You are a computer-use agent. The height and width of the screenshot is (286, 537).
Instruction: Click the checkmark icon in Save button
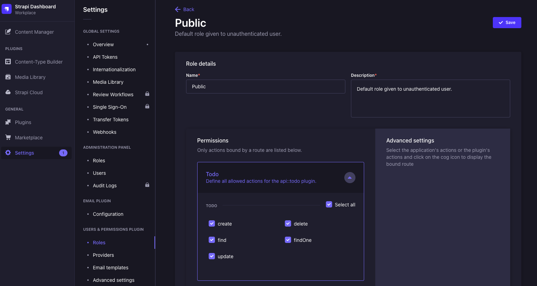pyautogui.click(x=501, y=23)
